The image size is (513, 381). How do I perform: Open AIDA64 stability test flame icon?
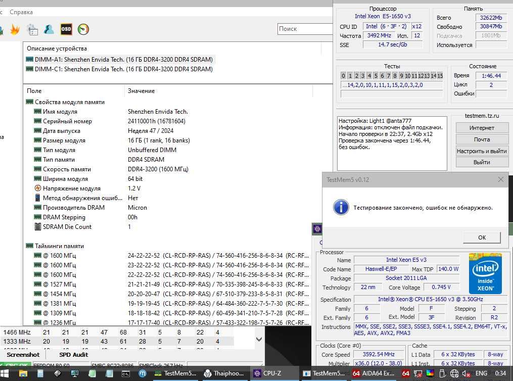point(15,29)
